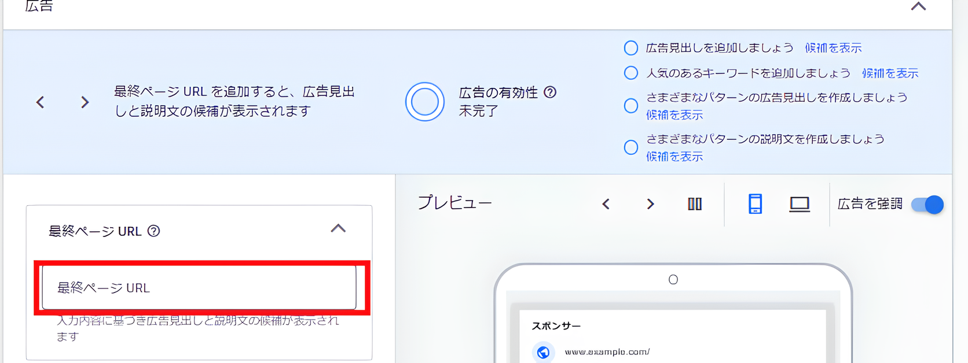Screen dimensions: 968x363
Task: Open 候補を表示 link for 人気のあるキーワード
Action: (890, 73)
